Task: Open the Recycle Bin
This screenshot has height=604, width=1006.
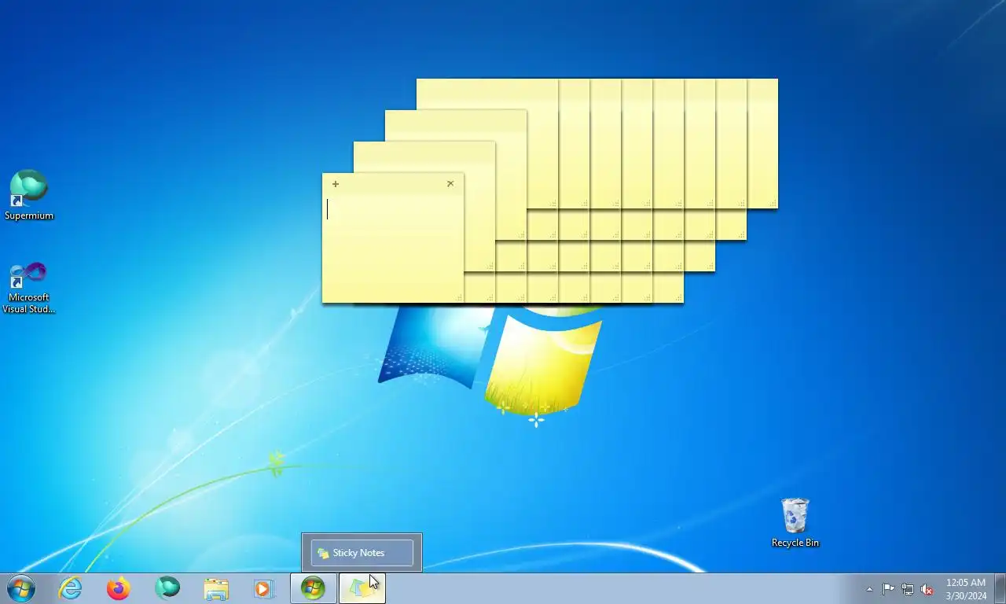Action: (795, 523)
